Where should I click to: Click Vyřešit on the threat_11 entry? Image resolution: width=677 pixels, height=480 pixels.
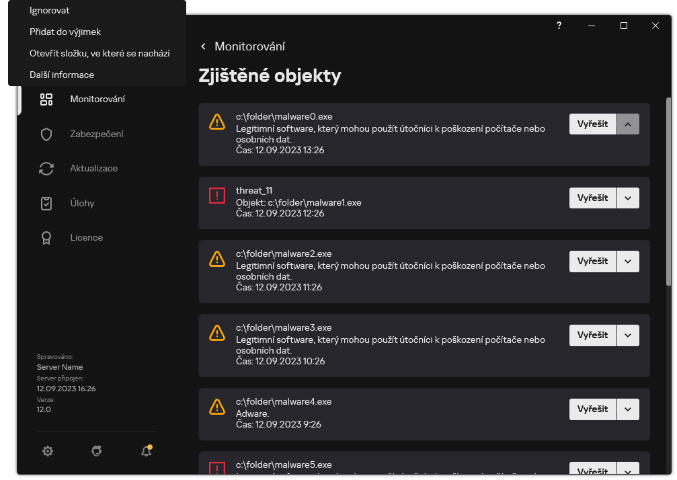592,198
